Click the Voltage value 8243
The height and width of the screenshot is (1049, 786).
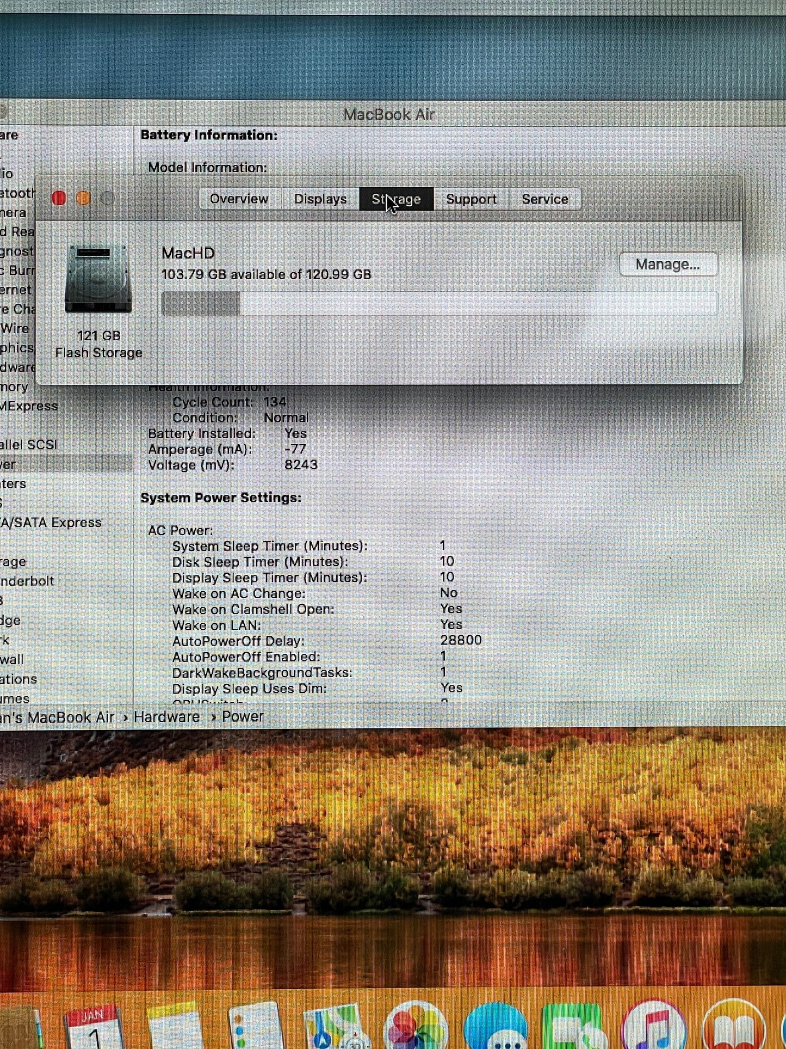[x=301, y=465]
